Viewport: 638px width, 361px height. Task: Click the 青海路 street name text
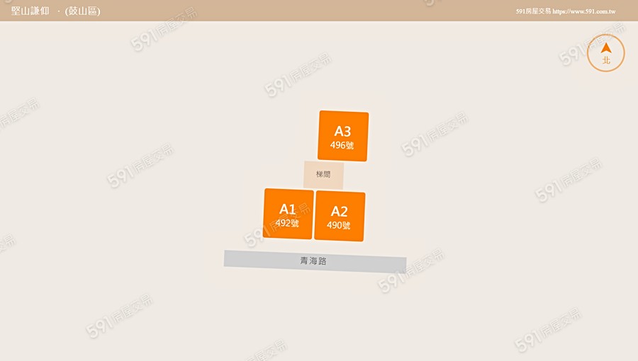[x=313, y=260]
